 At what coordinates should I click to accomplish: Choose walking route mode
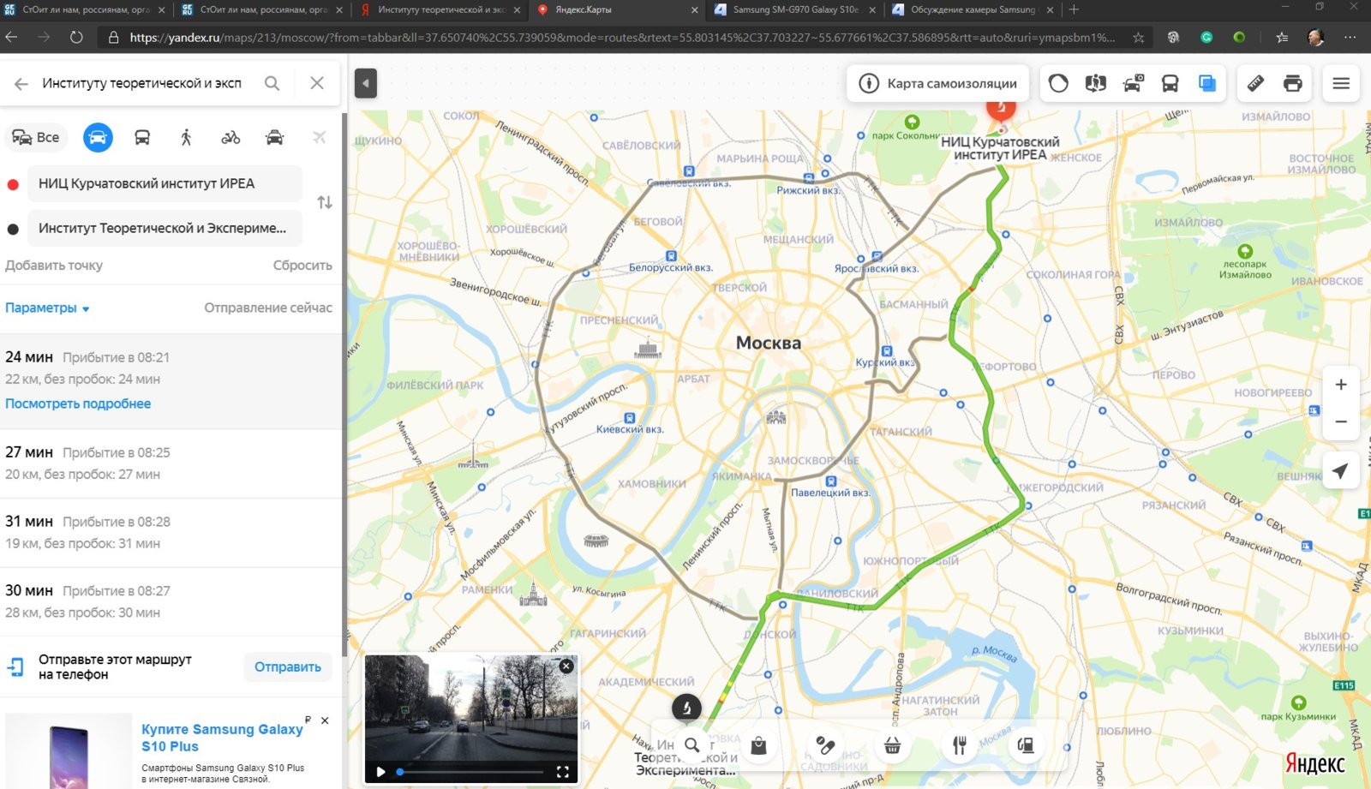click(x=186, y=137)
